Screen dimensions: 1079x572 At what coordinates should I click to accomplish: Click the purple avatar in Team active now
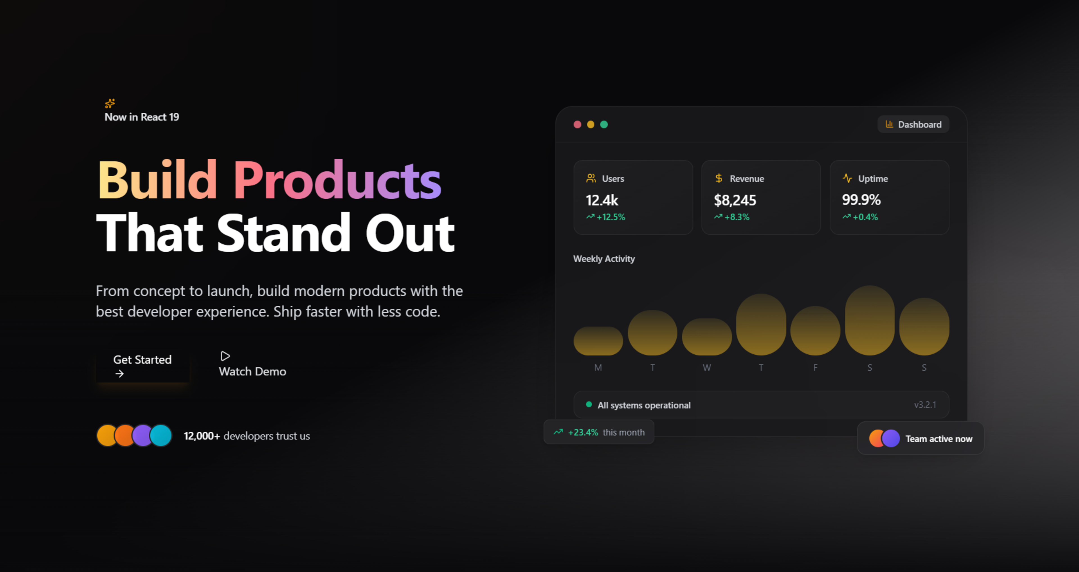click(891, 438)
